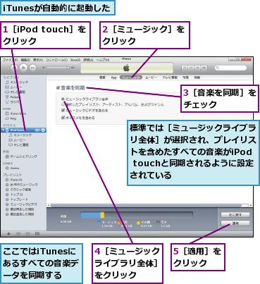Viewport: 260px width, 284px height.
Task: Click the first view mode button (list view)
Action: (185, 68)
